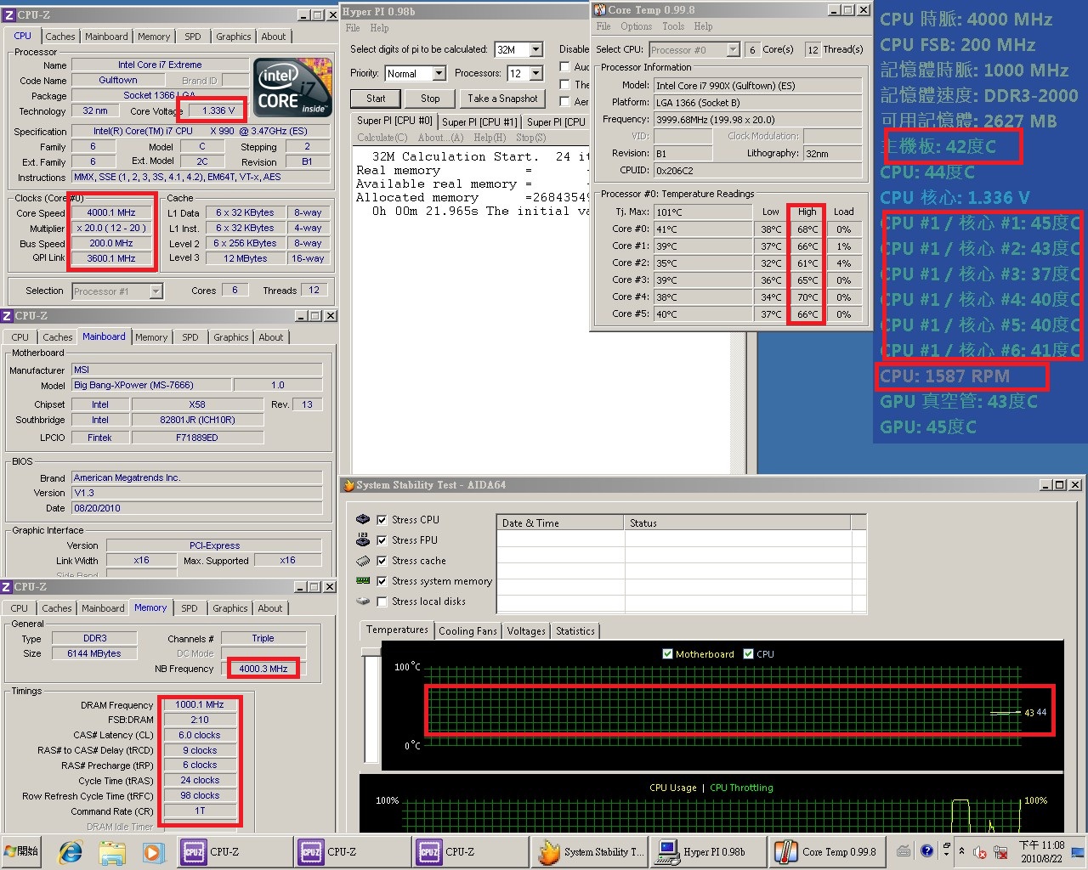Screen dimensions: 1088x870
Task: Open the About tab in bottom CPU-Z window
Action: click(x=270, y=608)
